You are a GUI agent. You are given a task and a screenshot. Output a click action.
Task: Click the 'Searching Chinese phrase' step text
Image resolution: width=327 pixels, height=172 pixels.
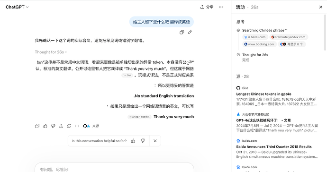(264, 30)
